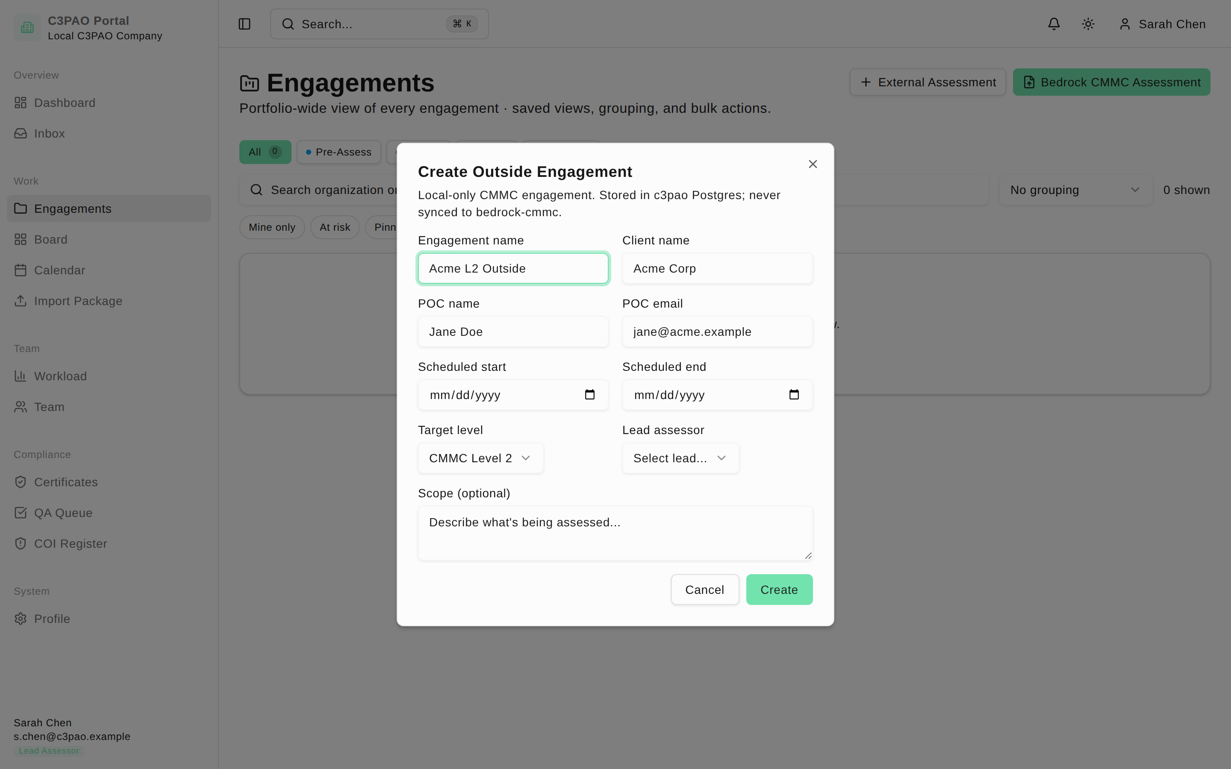The width and height of the screenshot is (1231, 769).
Task: Click the Scheduled end date field
Action: click(717, 395)
